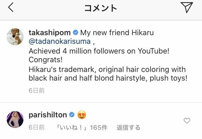
Task: Tap the 'Congrats!' line in the caption
Action: pos(46,60)
